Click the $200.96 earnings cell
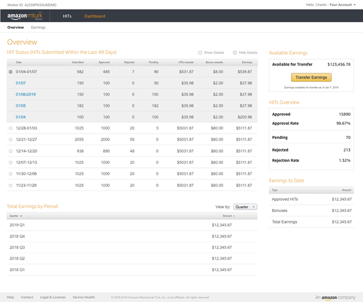Screen dimensions: 363x302 (245, 117)
